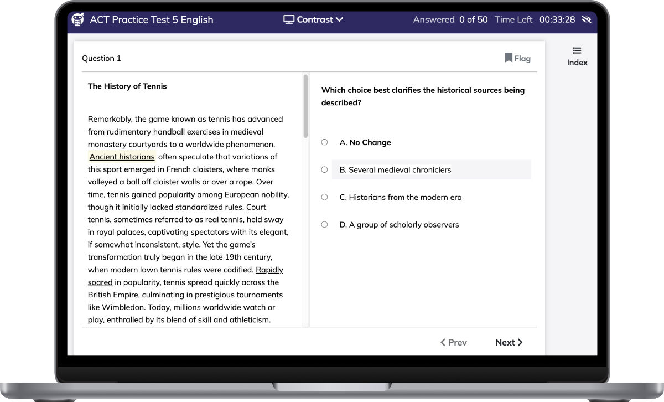
Task: Click the highlighted 'Ancient historians' passage link
Action: pos(122,157)
